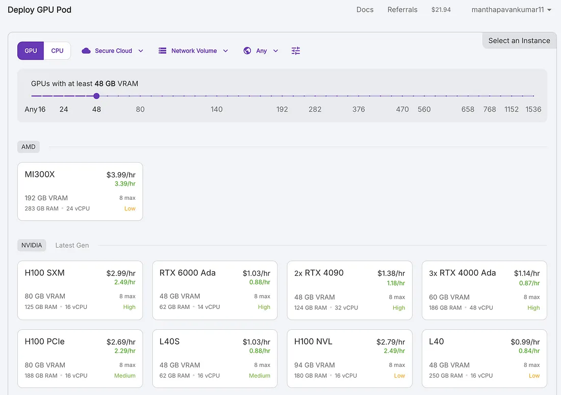
Task: Click the 'GPUs with at least 48 GB VRAM' label
Action: click(85, 84)
